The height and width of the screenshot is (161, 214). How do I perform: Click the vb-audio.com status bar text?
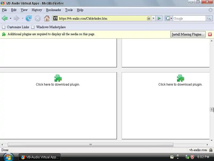[198, 150]
